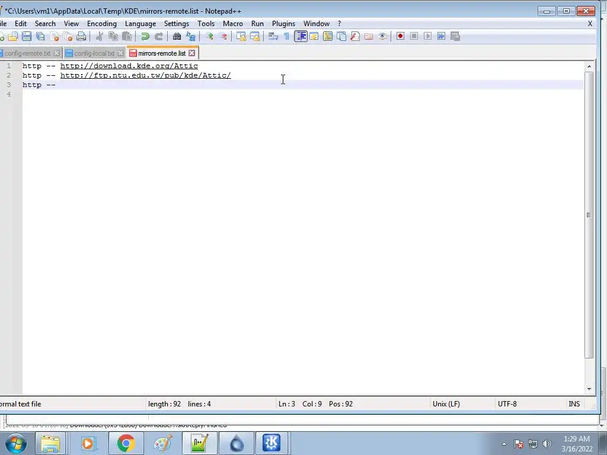Viewport: 607px width, 455px height.
Task: Show the Document Map panel
Action: 327,36
